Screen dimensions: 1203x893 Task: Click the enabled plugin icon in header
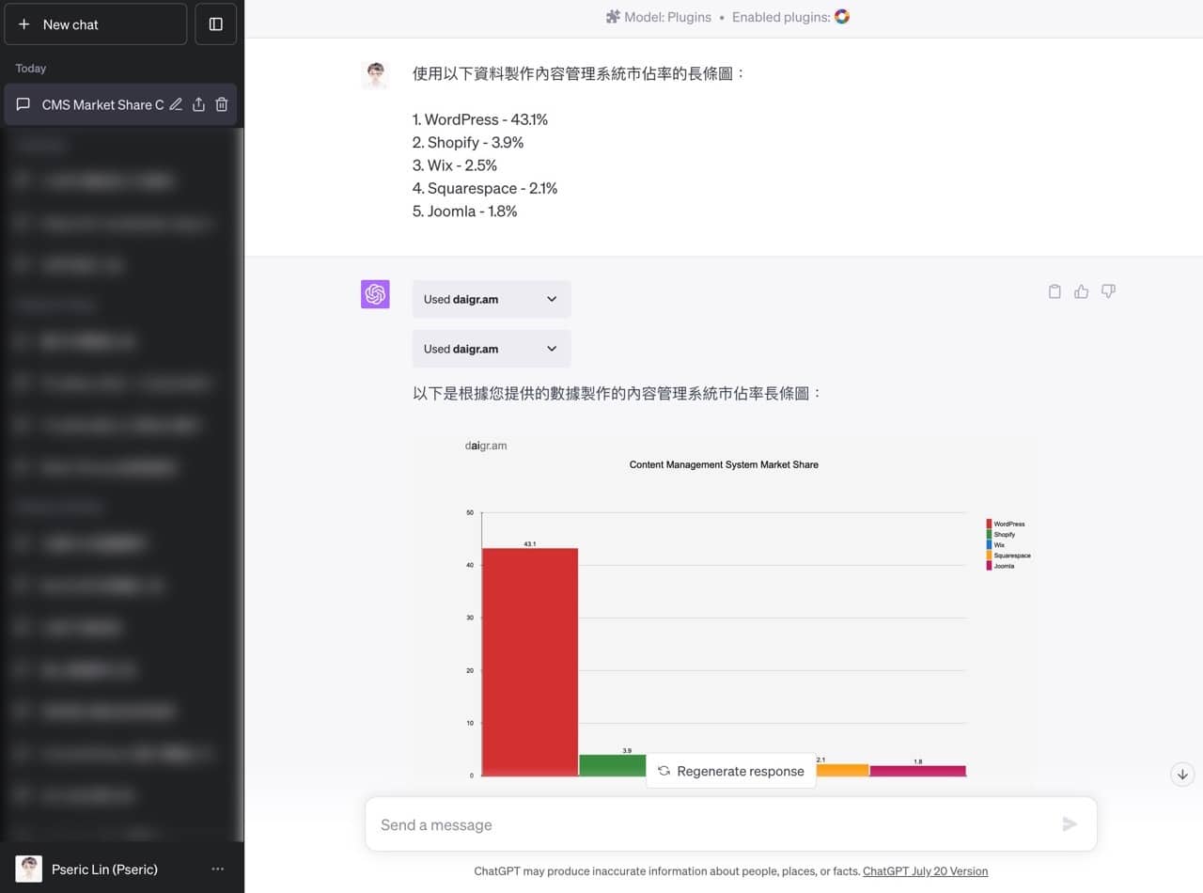click(x=842, y=17)
